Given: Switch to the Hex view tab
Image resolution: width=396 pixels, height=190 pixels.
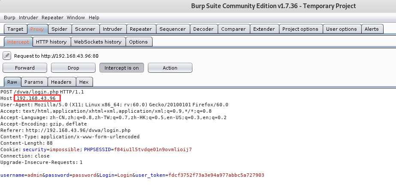Looking at the screenshot, I should pyautogui.click(x=84, y=82).
